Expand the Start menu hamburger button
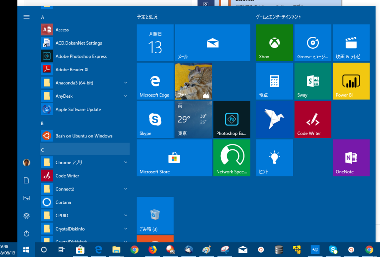Viewport: 380px width, 257px height. click(26, 17)
